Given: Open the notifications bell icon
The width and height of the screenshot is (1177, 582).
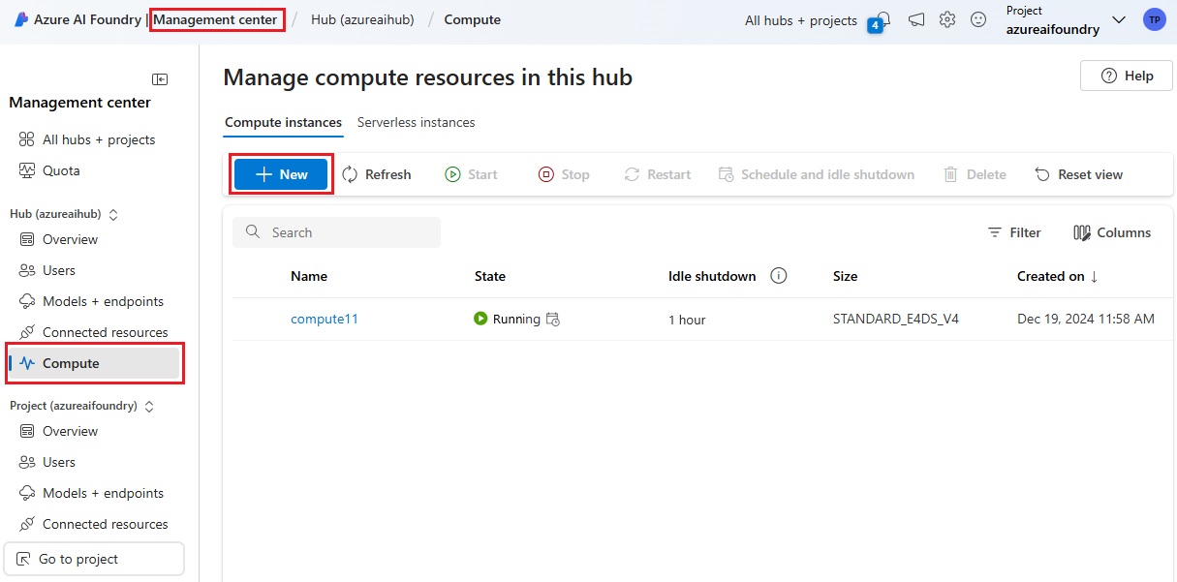Looking at the screenshot, I should (x=883, y=19).
